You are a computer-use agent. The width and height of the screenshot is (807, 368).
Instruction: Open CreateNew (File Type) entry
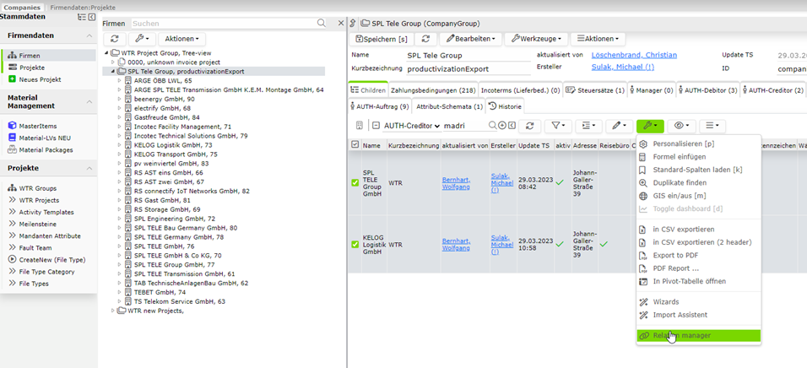tap(52, 259)
